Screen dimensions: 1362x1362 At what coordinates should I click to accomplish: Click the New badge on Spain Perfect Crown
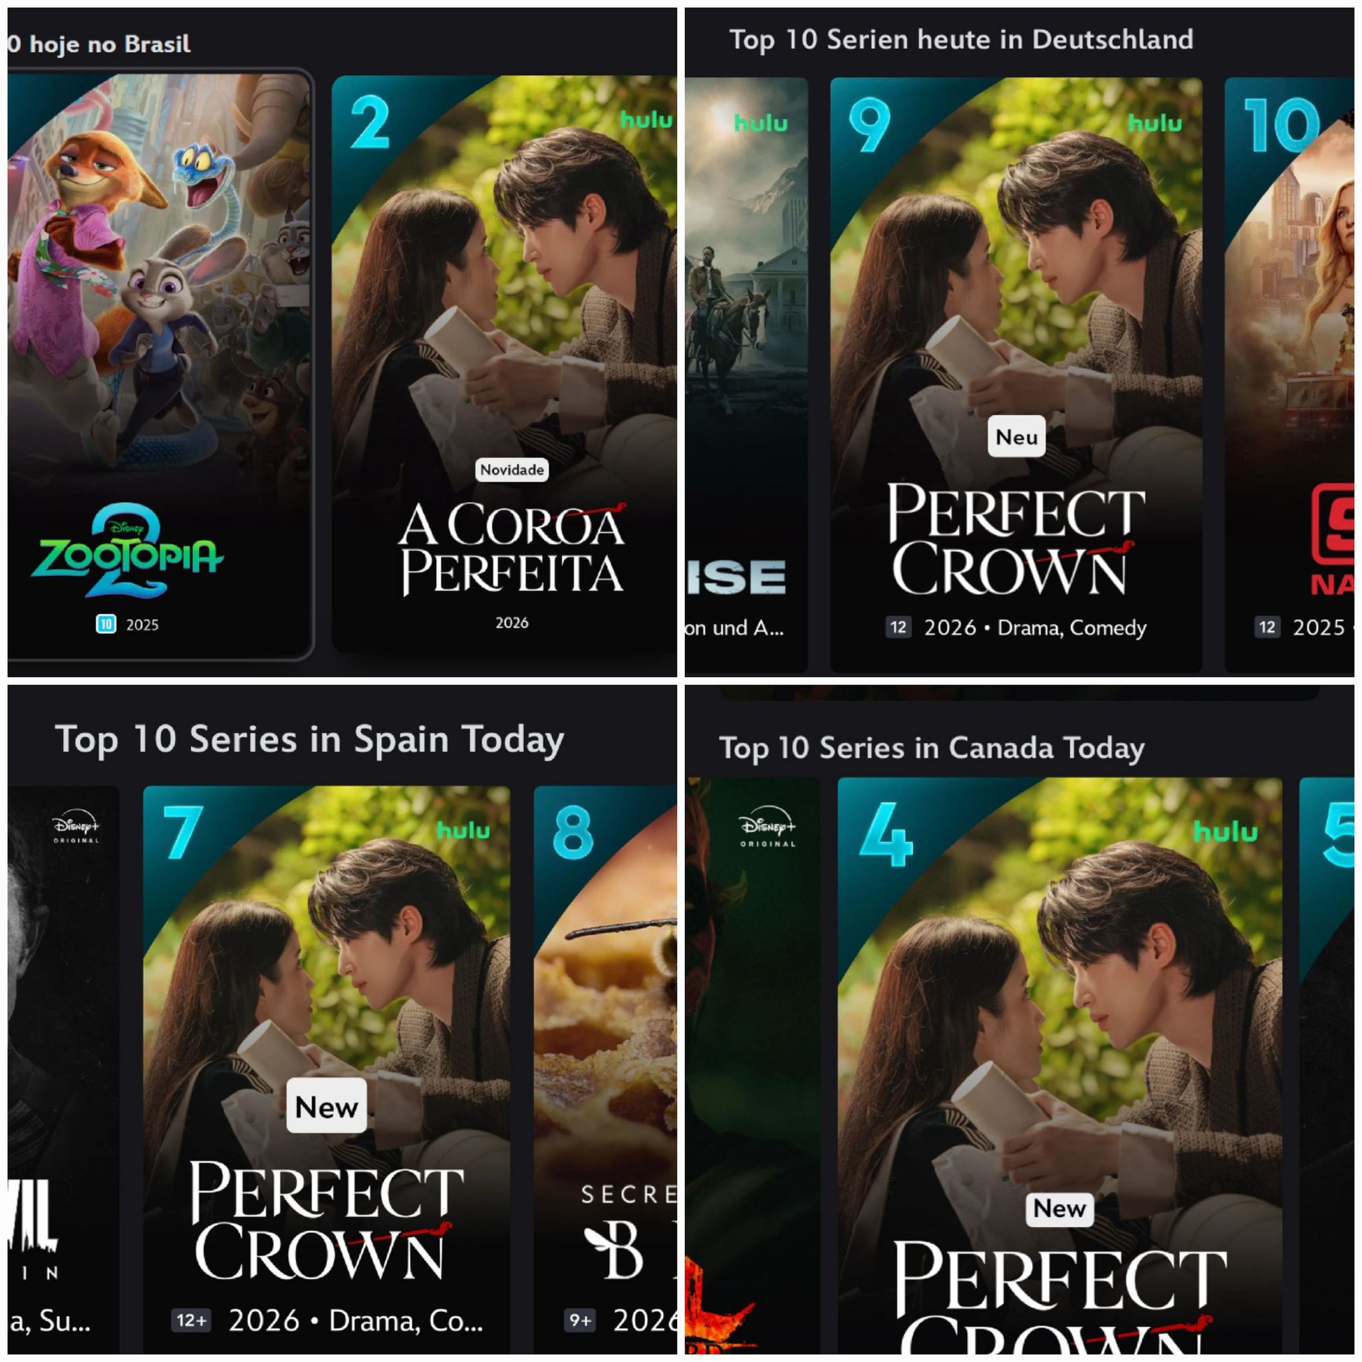tap(327, 1107)
